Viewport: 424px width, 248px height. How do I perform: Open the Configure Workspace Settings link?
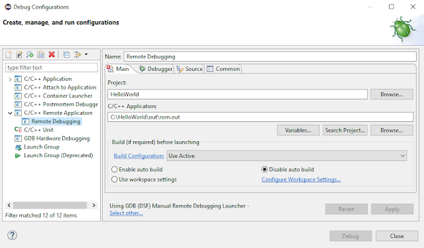click(301, 180)
